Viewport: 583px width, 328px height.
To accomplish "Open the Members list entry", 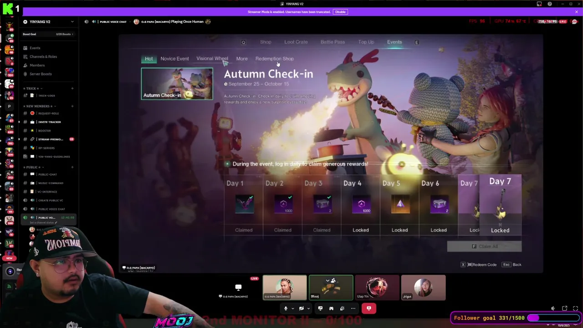I will tap(37, 65).
